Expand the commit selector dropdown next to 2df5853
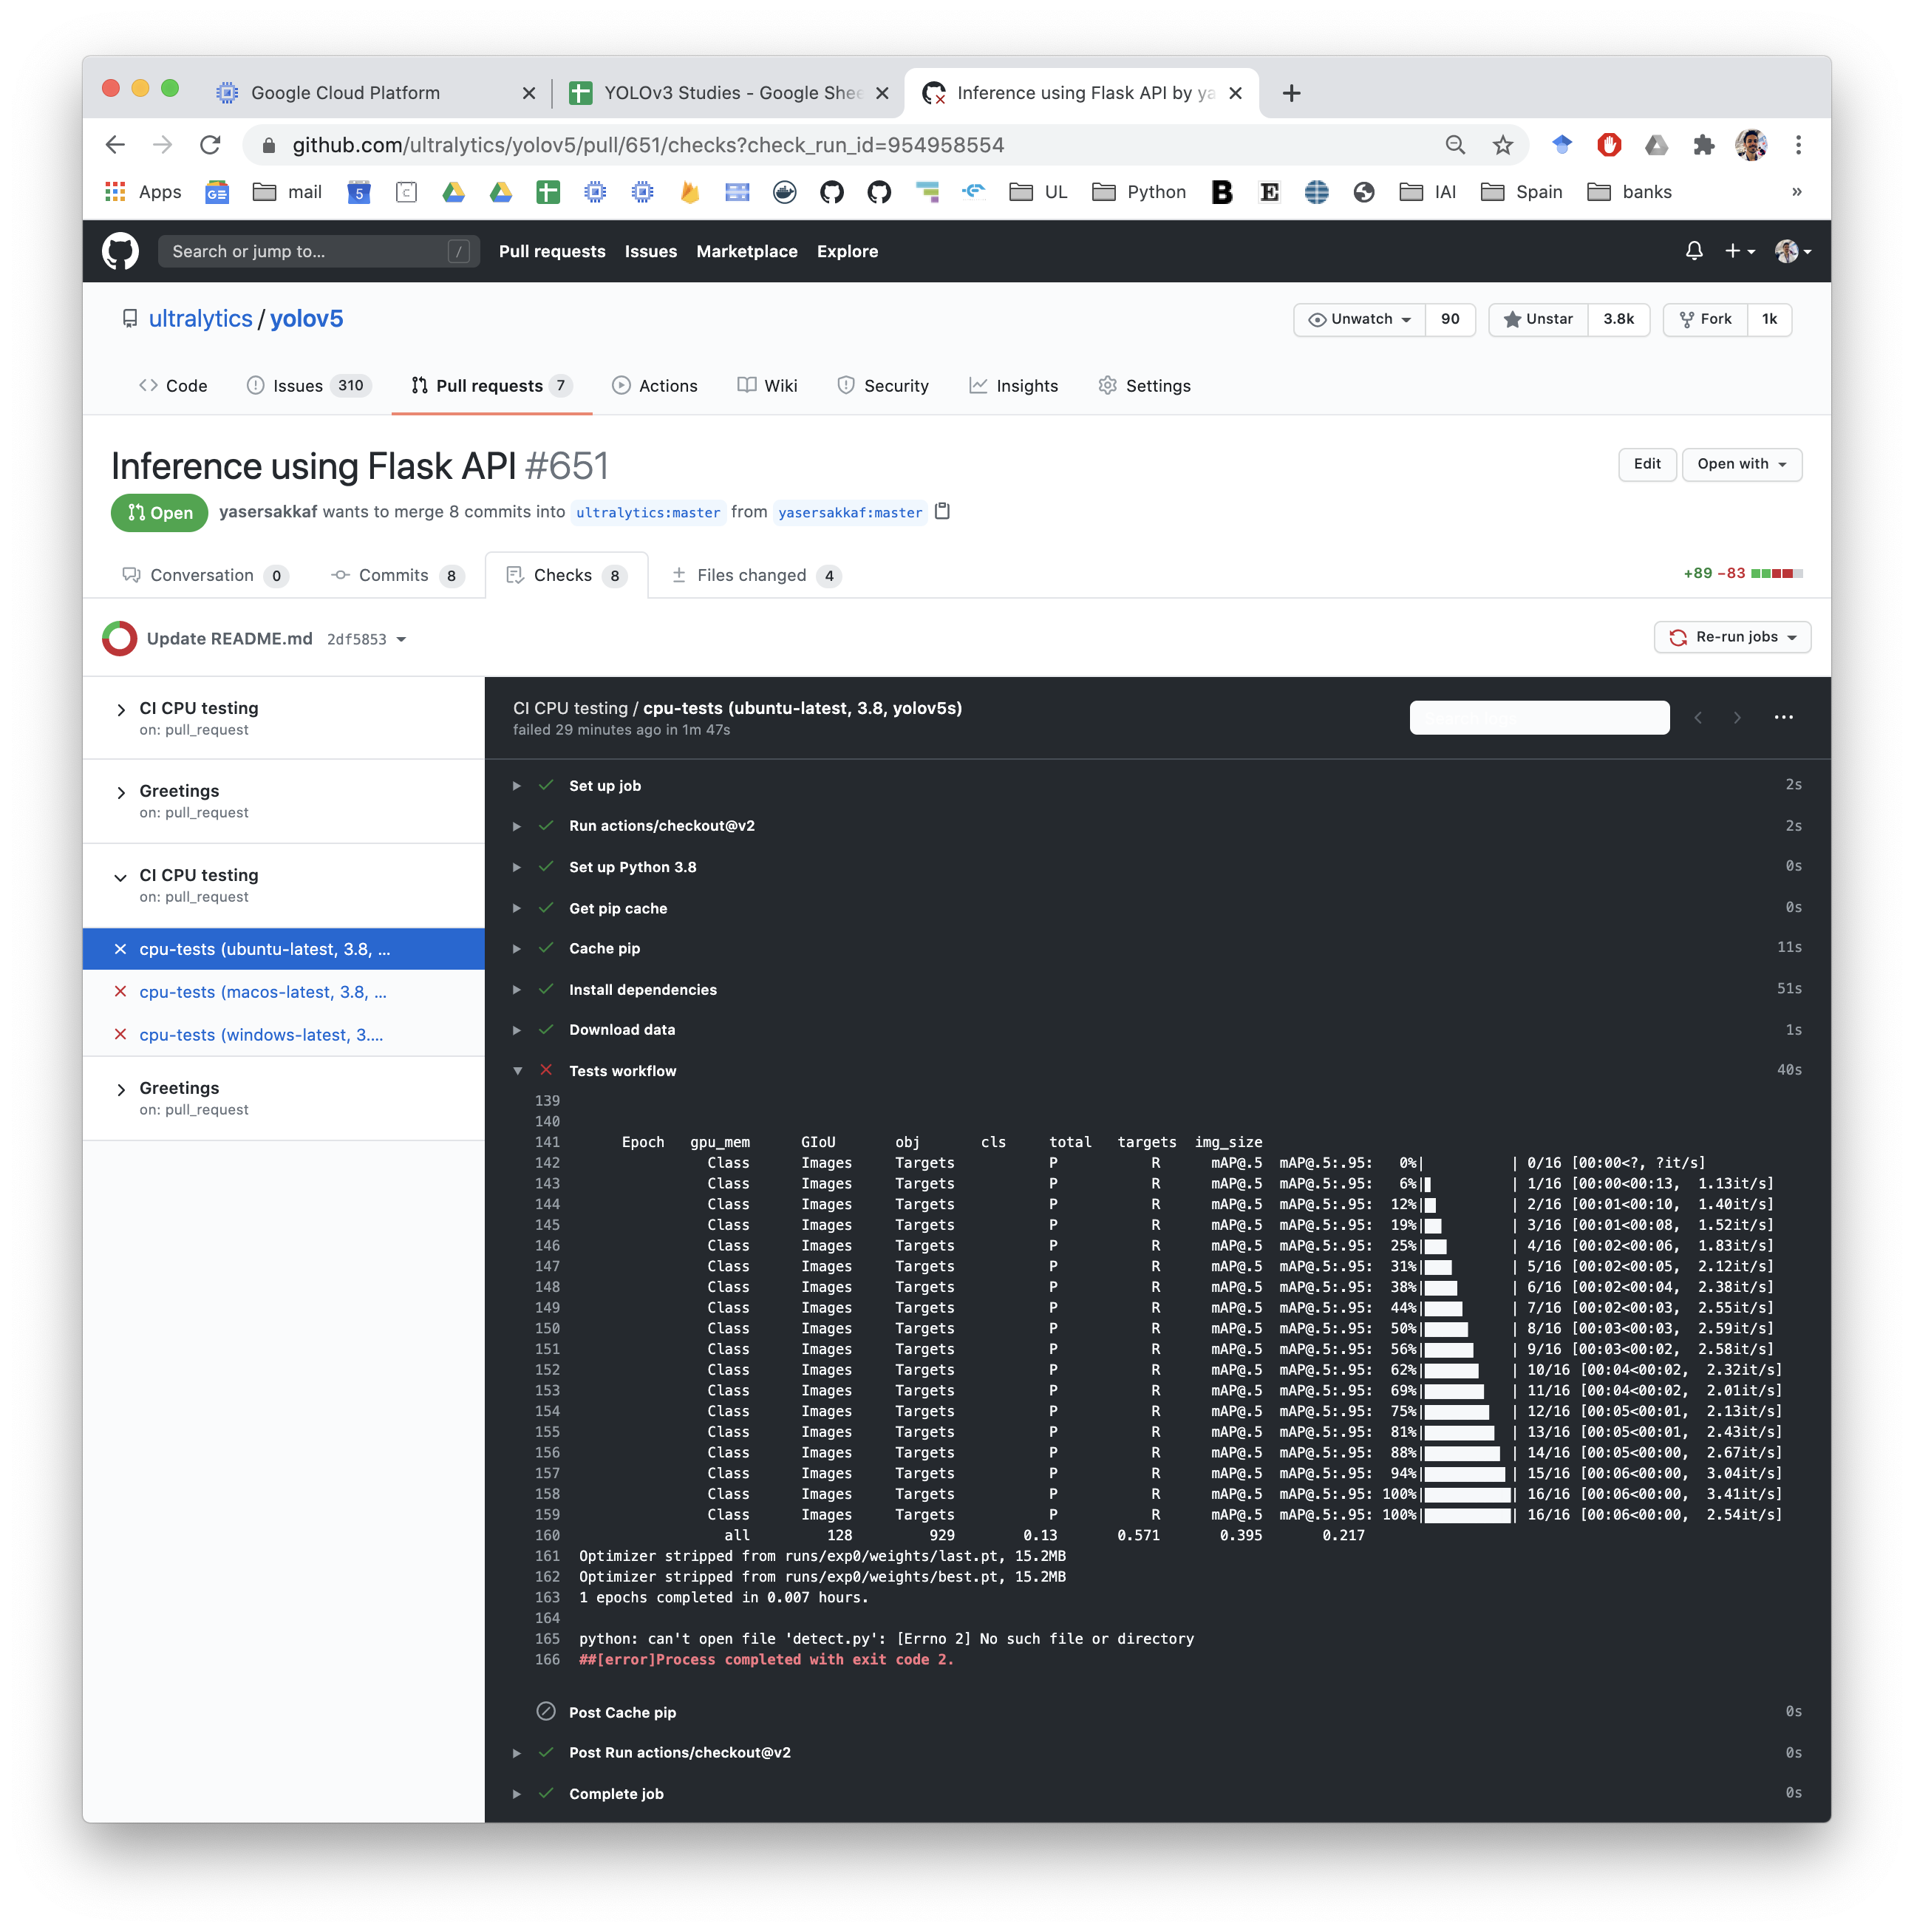 point(403,639)
